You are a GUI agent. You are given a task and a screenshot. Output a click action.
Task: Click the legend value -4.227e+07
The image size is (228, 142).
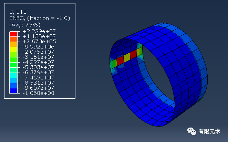38,62
